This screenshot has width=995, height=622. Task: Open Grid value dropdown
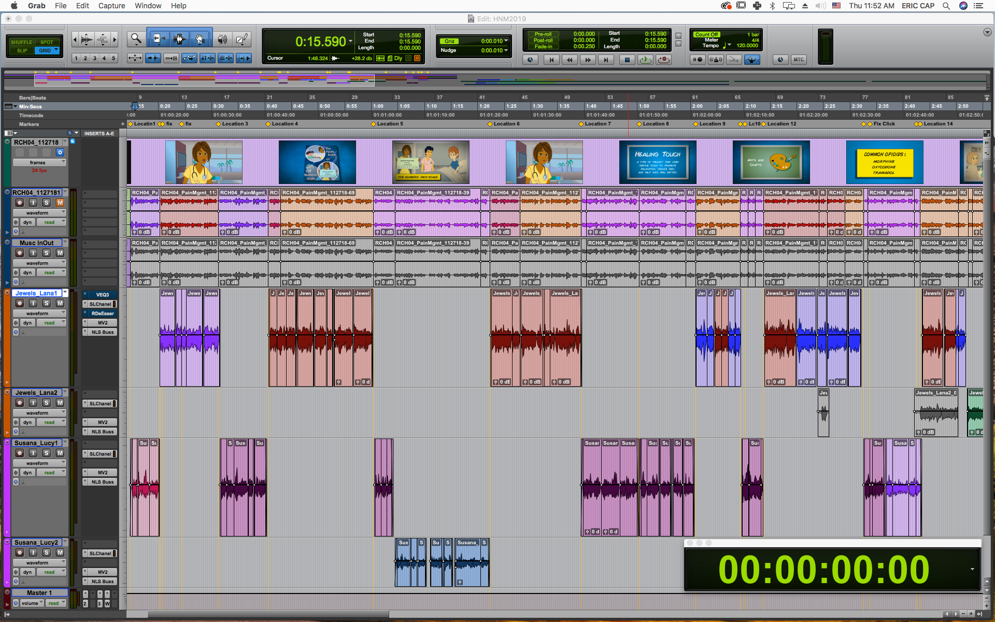point(506,41)
